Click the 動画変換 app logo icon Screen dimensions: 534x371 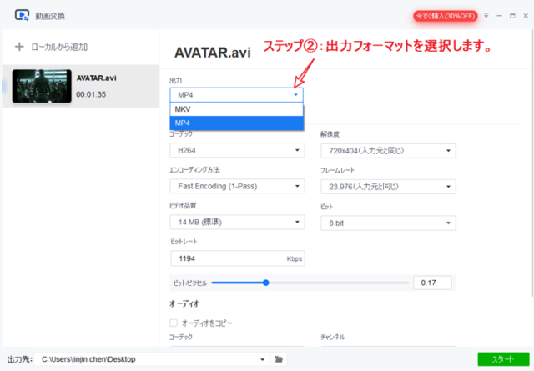[x=23, y=15]
